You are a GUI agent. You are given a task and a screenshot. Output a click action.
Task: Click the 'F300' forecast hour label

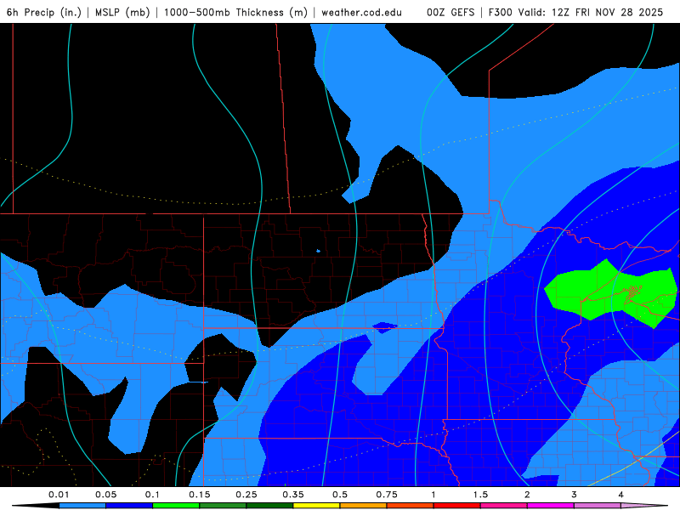click(x=500, y=12)
